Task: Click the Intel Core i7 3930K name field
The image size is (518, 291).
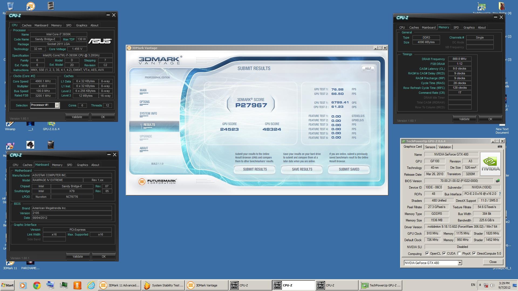Action: click(59, 34)
